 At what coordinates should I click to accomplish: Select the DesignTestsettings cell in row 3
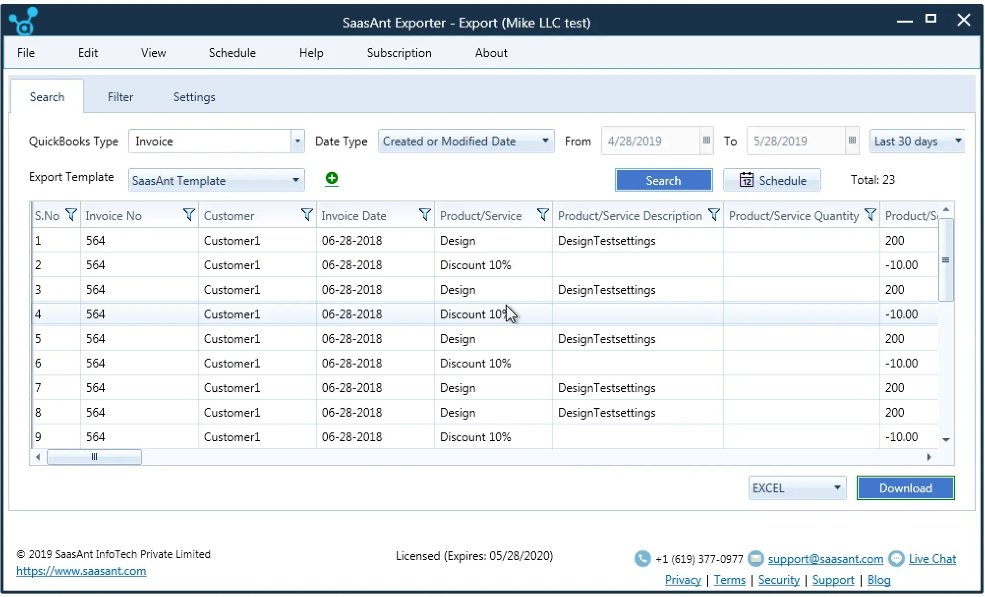pos(638,289)
